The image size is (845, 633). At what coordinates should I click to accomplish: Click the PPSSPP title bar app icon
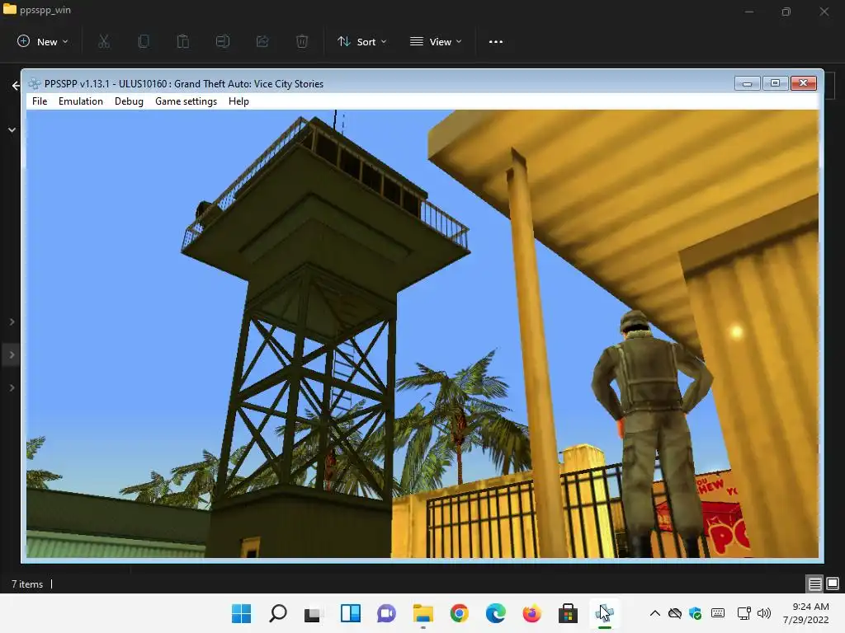coord(35,83)
